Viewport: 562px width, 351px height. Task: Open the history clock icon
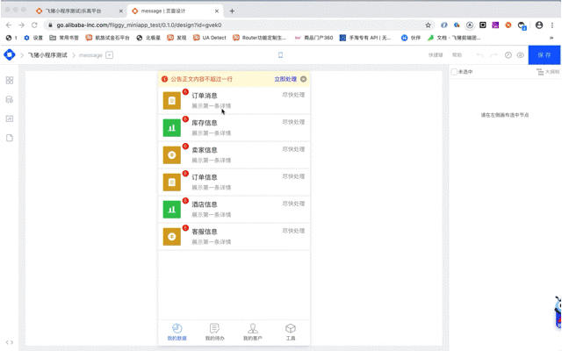[508, 54]
